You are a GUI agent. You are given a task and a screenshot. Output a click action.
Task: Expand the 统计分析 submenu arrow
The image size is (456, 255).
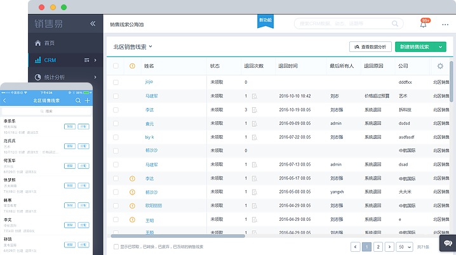(x=95, y=77)
